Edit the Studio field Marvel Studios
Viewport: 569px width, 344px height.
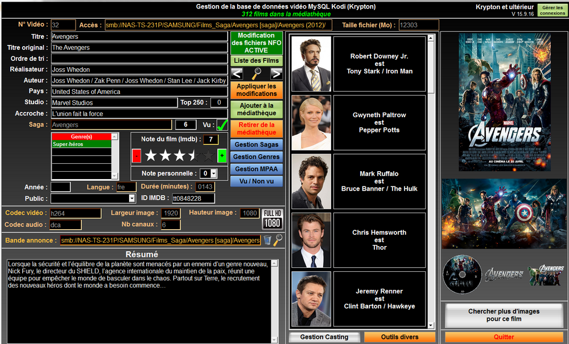tap(114, 102)
